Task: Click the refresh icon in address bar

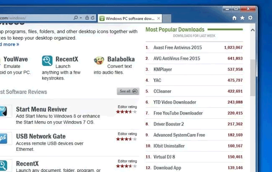Action: click(92, 17)
